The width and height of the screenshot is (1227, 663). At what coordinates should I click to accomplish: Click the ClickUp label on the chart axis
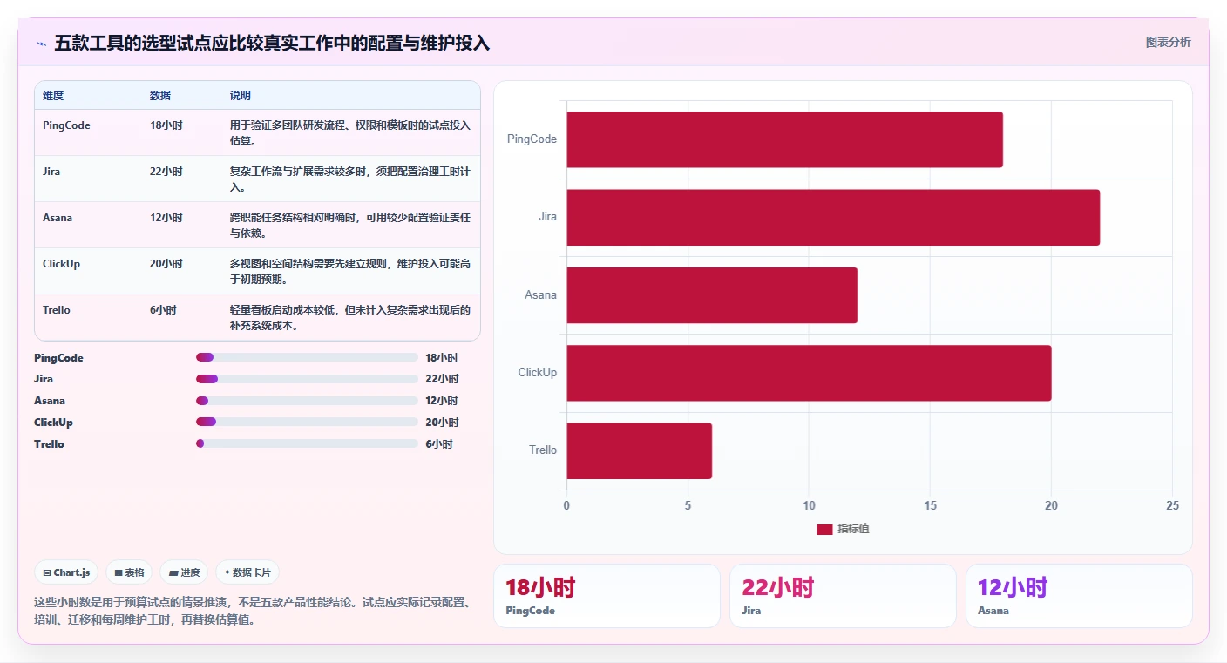point(537,373)
